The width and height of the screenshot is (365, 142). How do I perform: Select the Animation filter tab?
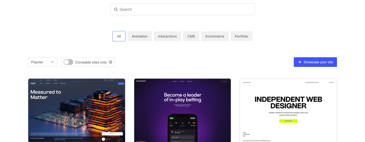140,36
